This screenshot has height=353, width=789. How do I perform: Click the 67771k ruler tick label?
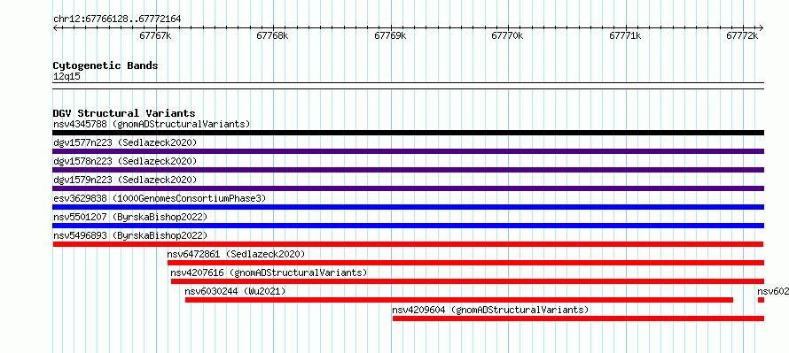(x=626, y=35)
